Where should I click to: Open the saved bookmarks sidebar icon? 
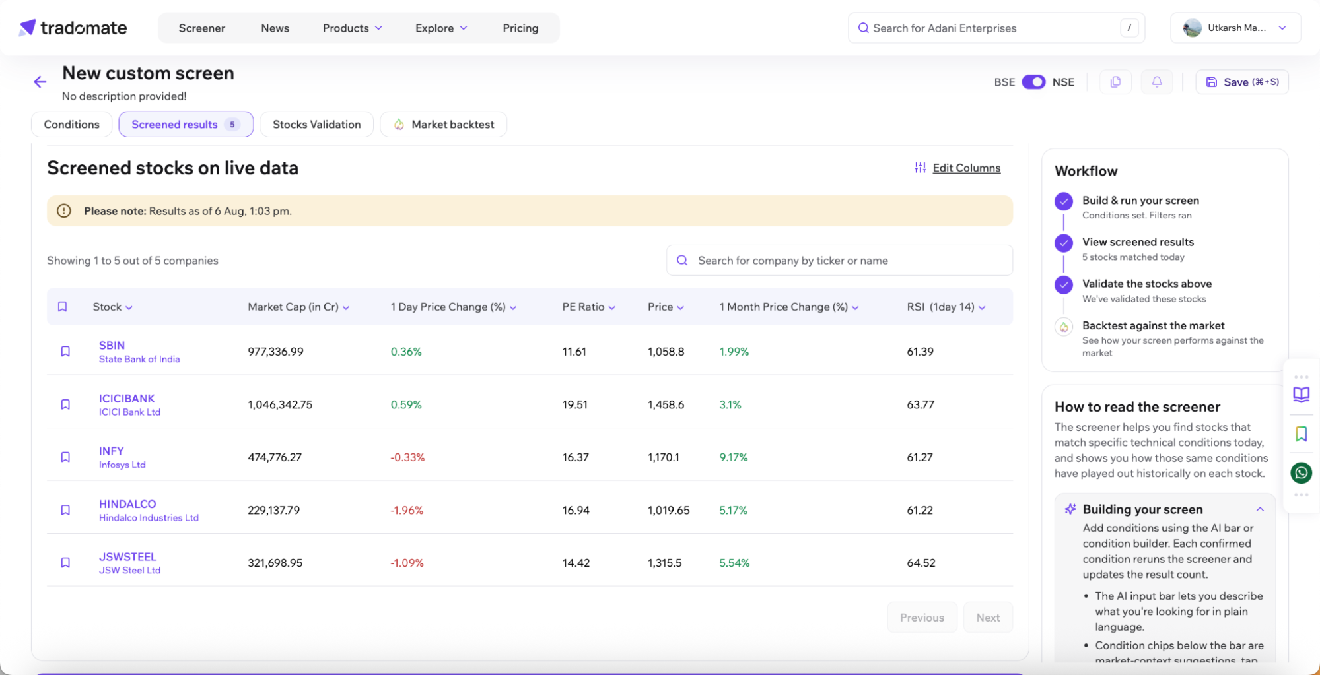pos(1301,434)
